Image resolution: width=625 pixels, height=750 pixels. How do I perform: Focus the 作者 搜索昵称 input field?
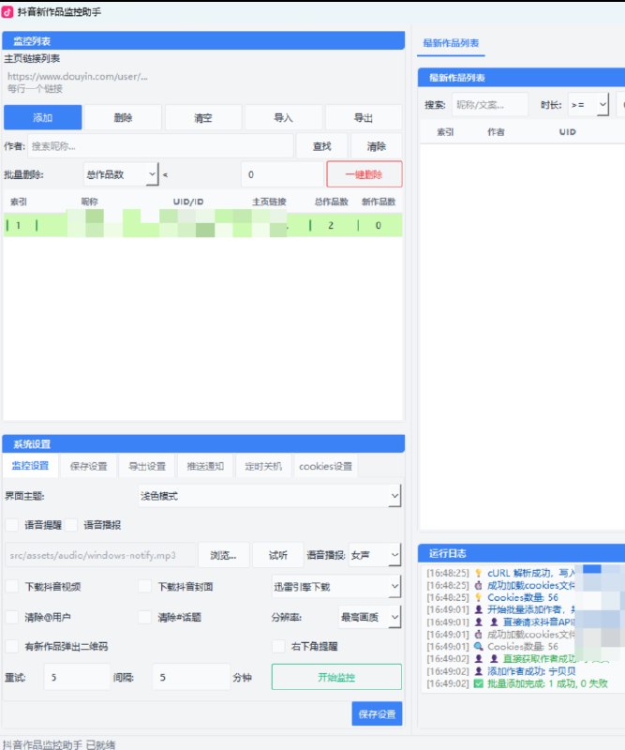(x=160, y=146)
